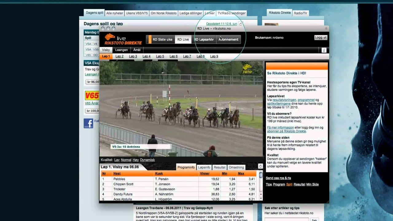Click the race table scrollbar thumb

click(261, 175)
